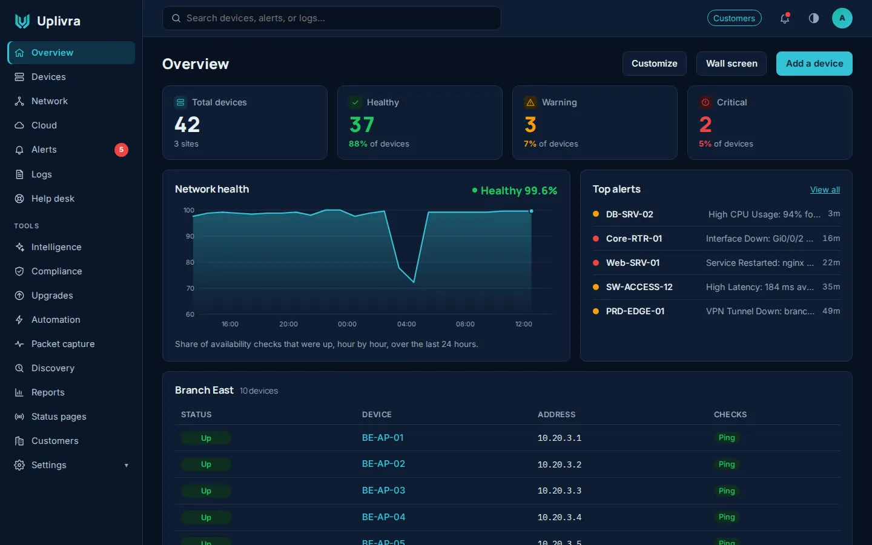
Task: Click the Overview home icon in sidebar
Action: 19,53
